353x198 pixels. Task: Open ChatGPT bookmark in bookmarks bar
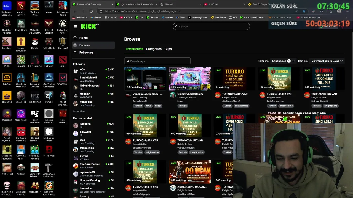111,17
